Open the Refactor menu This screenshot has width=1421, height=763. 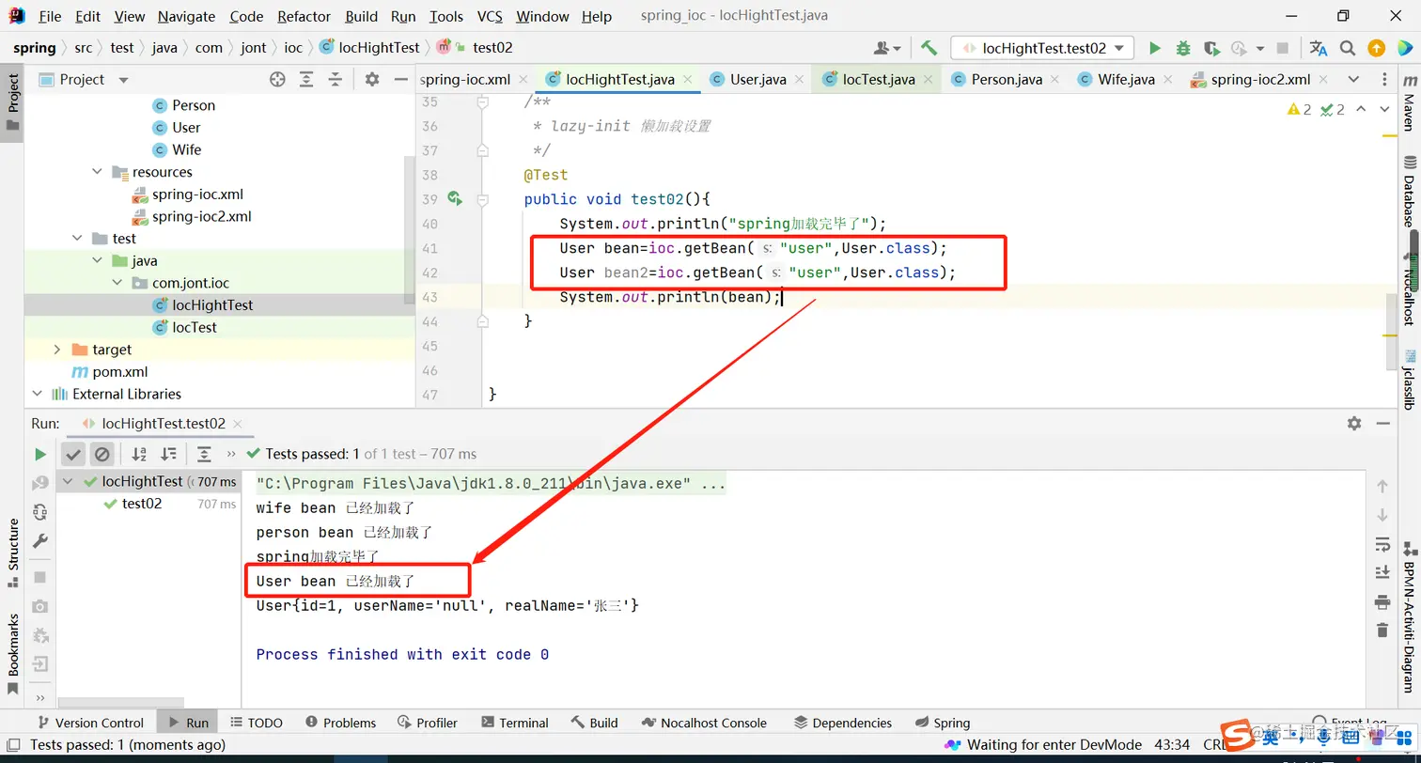(304, 16)
